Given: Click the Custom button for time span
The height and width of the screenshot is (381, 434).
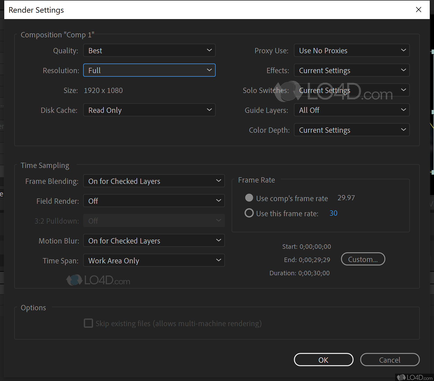Looking at the screenshot, I should pyautogui.click(x=363, y=259).
